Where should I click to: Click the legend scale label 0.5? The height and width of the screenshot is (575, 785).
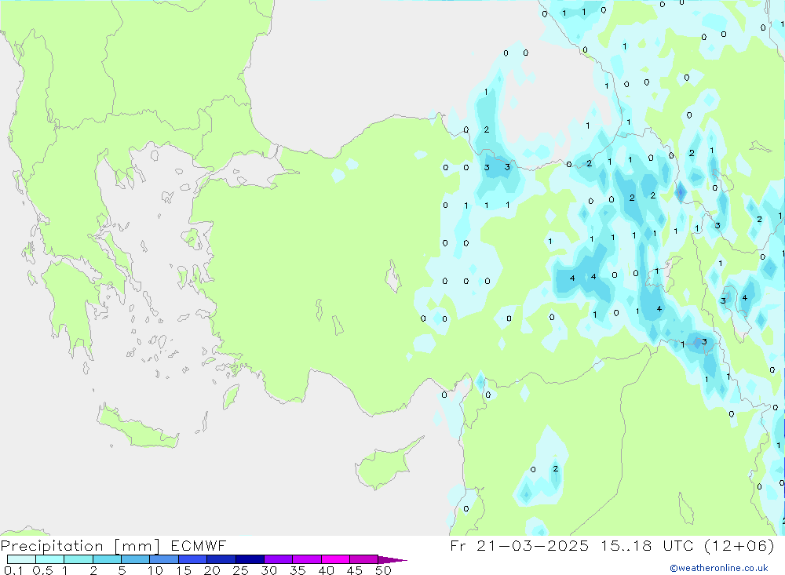pos(42,570)
